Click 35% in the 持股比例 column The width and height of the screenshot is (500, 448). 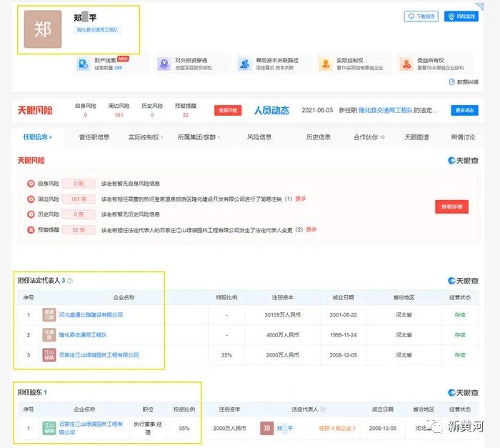click(226, 355)
